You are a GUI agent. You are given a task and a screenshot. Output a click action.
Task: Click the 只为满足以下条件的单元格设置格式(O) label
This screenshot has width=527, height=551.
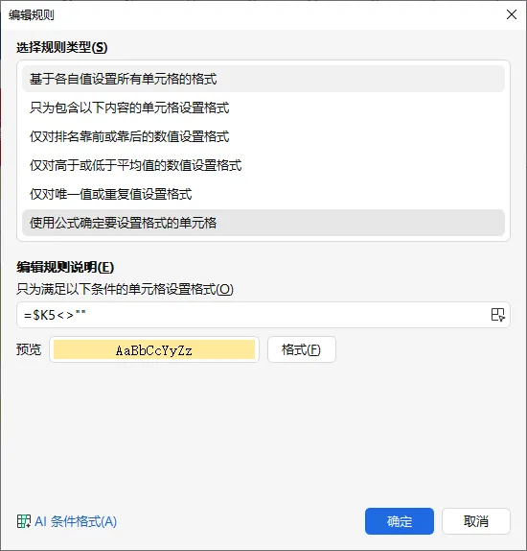[125, 289]
